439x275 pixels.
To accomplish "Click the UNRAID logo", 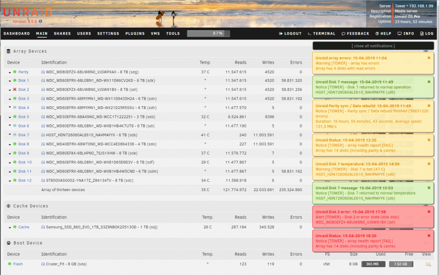I will point(28,12).
